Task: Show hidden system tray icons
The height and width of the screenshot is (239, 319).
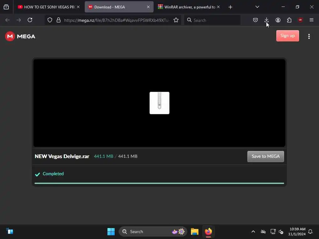Action: click(x=253, y=232)
